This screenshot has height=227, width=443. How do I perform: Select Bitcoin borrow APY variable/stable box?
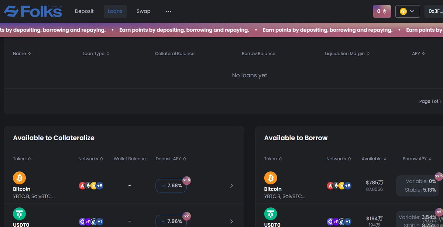[x=418, y=186]
